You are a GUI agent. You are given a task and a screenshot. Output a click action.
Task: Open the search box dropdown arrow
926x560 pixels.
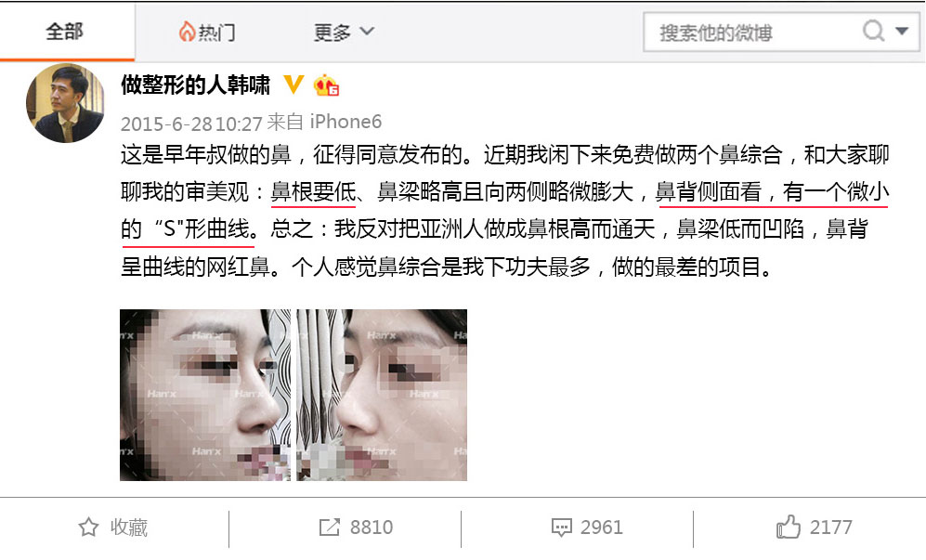click(902, 31)
